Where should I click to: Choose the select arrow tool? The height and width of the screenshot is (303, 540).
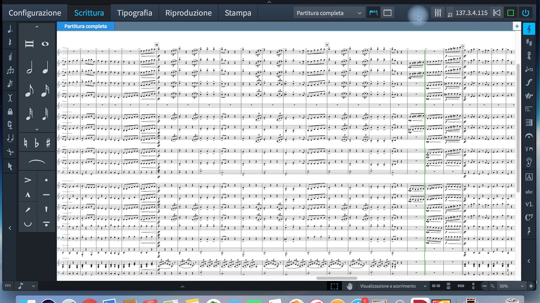click(x=10, y=166)
